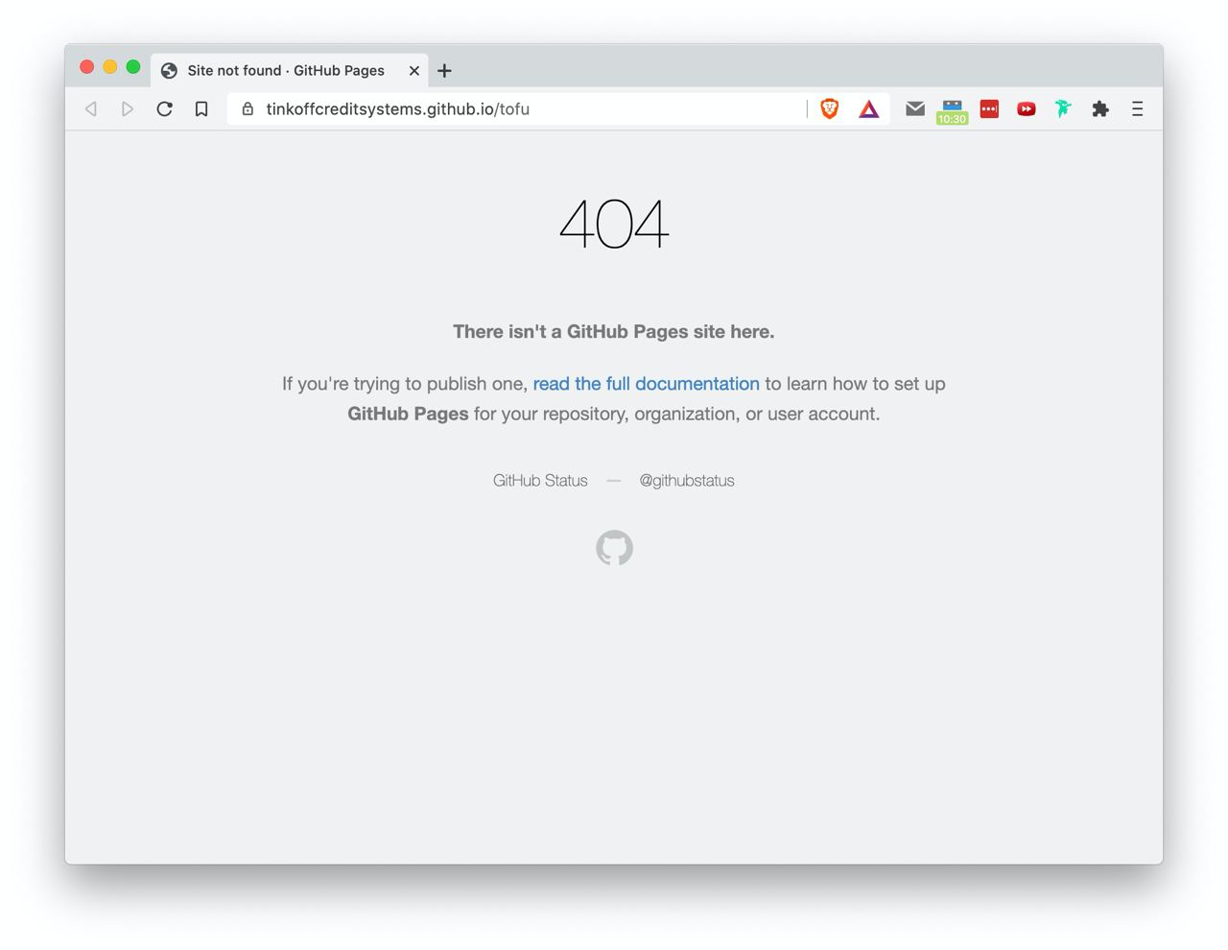This screenshot has height=950, width=1228.
Task: Open Brave Rewards triangle icon
Action: tap(868, 109)
